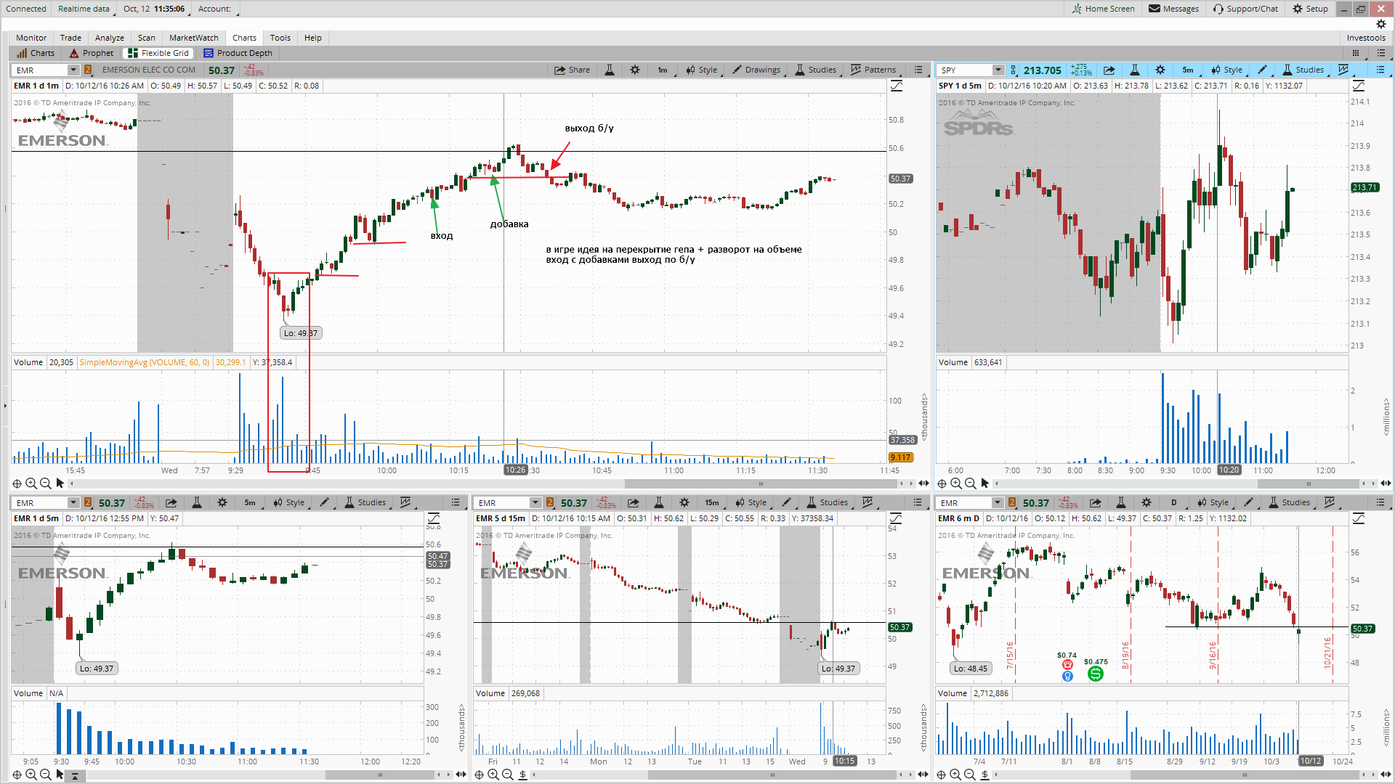Zoom out on bottom-right daily chart
The width and height of the screenshot is (1395, 784).
click(x=970, y=775)
